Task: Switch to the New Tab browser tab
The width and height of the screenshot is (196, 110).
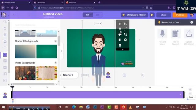Action: pos(81,2)
